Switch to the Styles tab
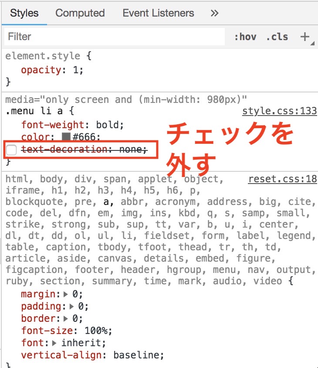This screenshot has height=368, width=318. pos(24,13)
